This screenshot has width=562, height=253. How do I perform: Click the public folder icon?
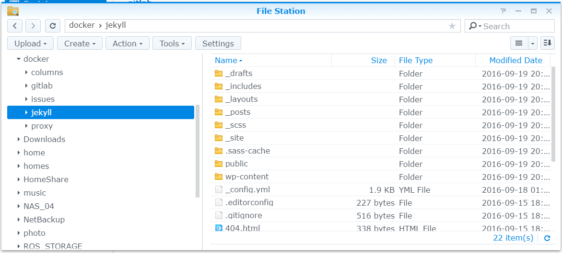pyautogui.click(x=219, y=164)
